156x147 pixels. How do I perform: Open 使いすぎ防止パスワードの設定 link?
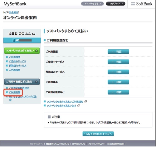click(x=23, y=98)
